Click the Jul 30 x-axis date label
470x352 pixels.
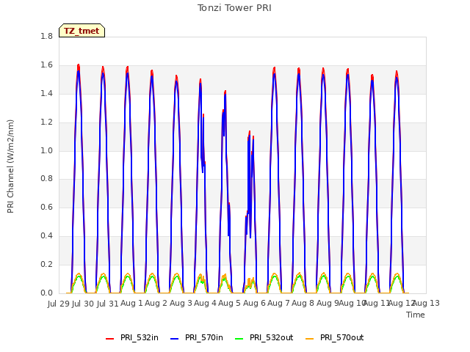83,304
